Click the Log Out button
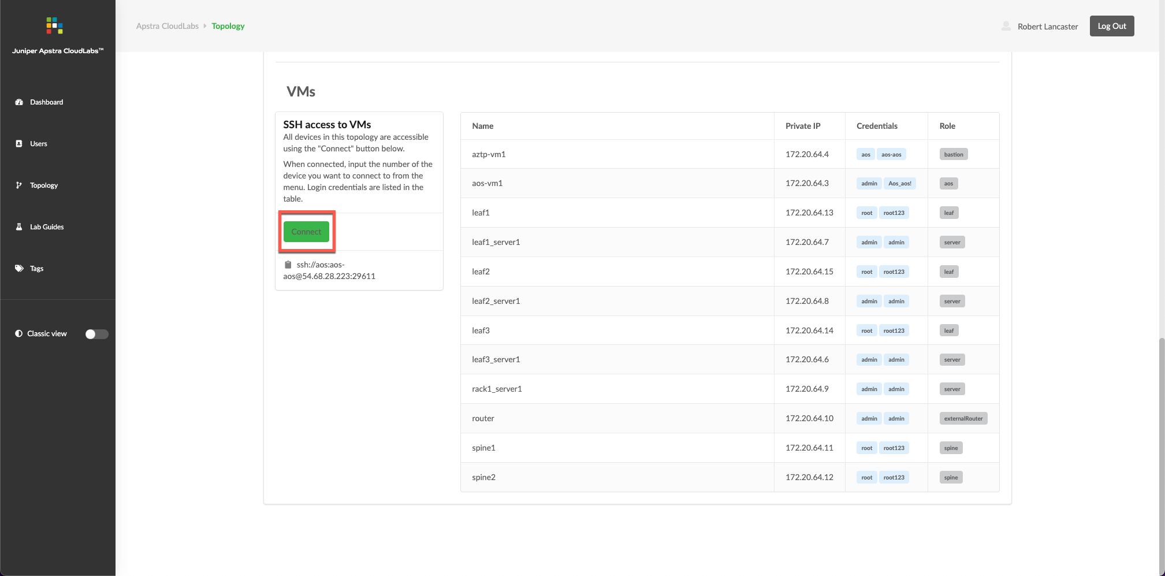Viewport: 1165px width, 576px height. click(1111, 26)
